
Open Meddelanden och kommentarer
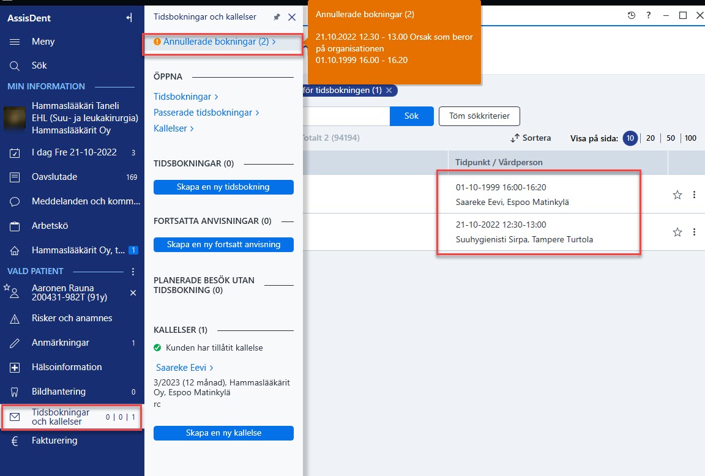point(72,201)
